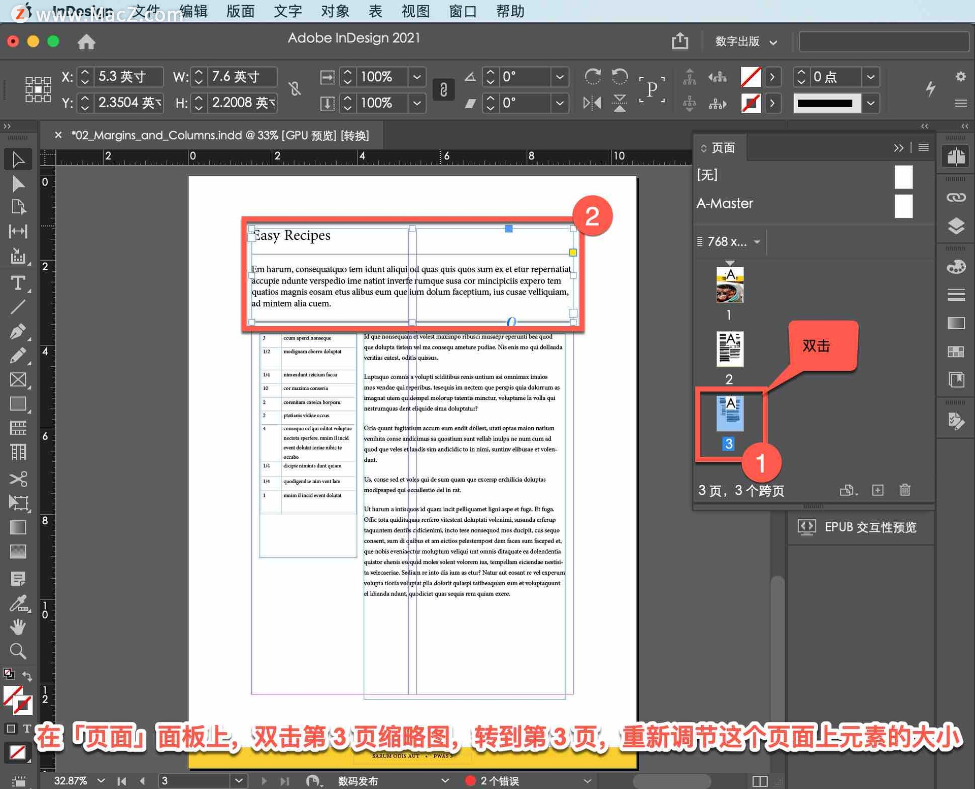Screen dimensions: 975x789
Task: Open stroke weight 0 点 dropdown
Action: tap(870, 77)
